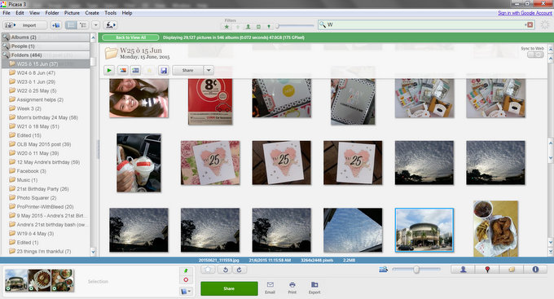
Task: Select folder 21st Birthday Party (26)
Action: click(x=42, y=189)
